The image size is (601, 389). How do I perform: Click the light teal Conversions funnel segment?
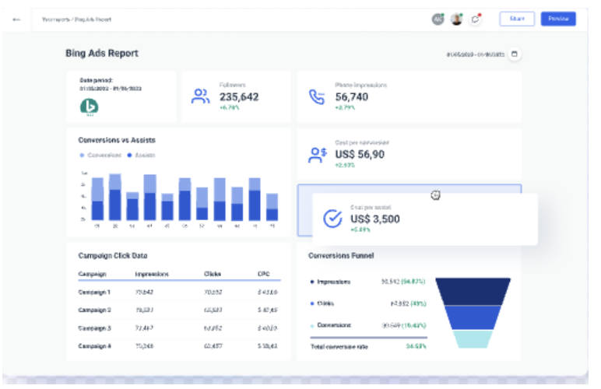point(473,339)
